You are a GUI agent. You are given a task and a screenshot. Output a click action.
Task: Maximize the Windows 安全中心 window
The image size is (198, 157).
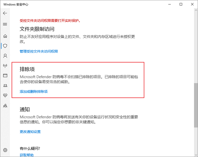click(181, 4)
